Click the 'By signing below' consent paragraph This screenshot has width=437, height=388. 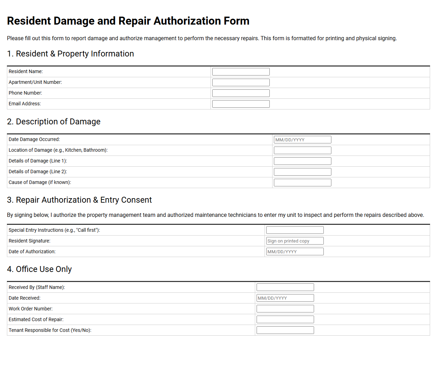(x=215, y=215)
